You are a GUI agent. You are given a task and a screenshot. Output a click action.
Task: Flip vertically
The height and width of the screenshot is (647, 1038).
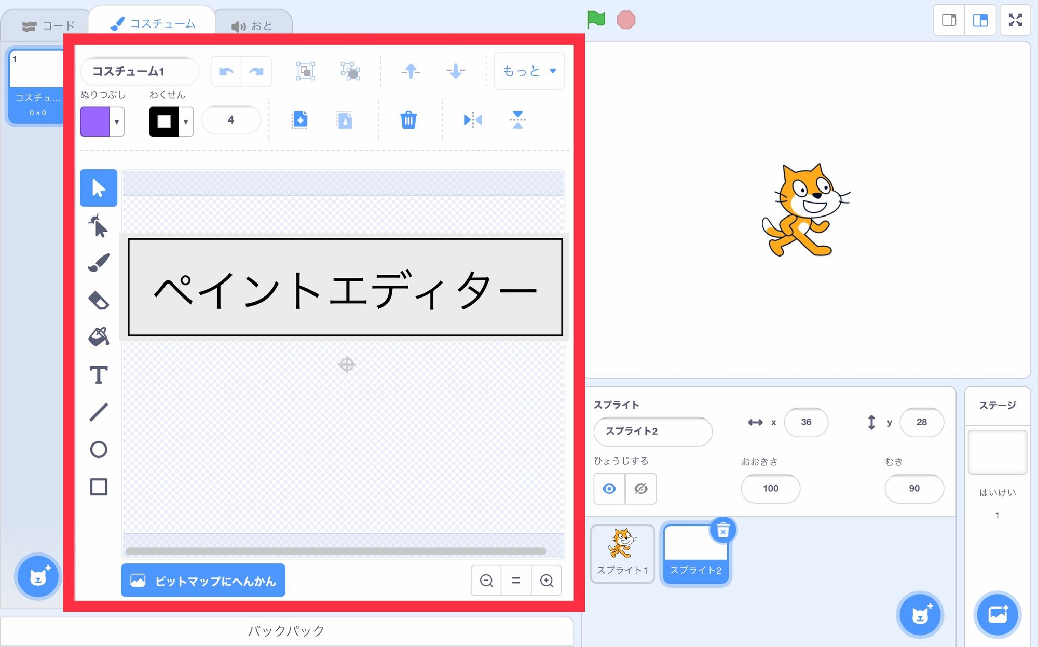point(517,120)
